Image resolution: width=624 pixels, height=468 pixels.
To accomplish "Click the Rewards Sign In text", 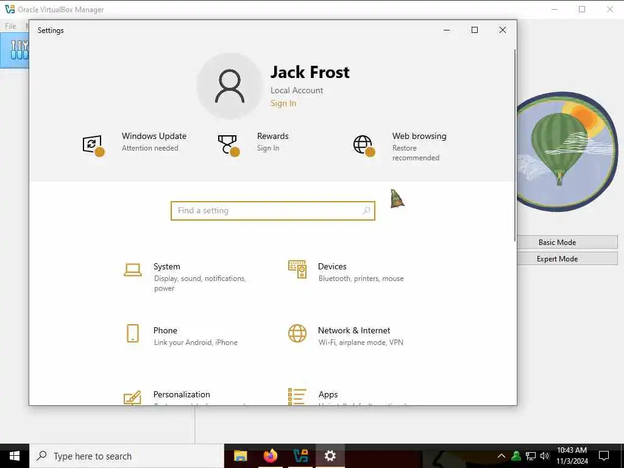I will 268,148.
